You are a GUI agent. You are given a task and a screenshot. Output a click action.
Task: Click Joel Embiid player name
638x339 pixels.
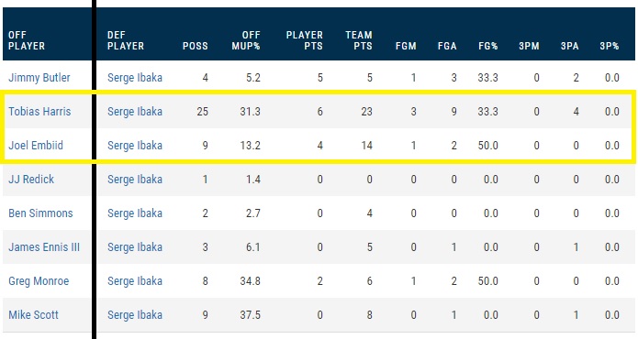(x=36, y=146)
